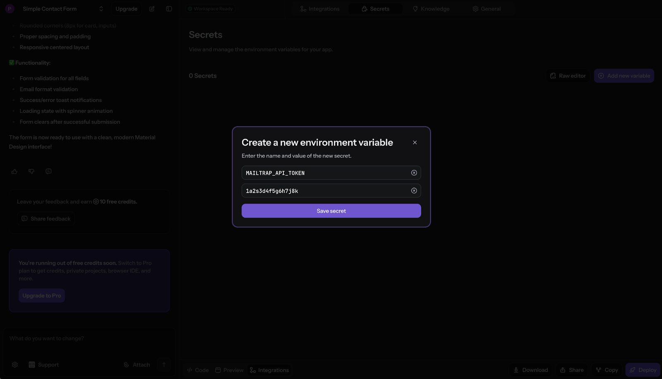This screenshot has height=379, width=662.
Task: Click Upgrade to Pro
Action: point(41,295)
